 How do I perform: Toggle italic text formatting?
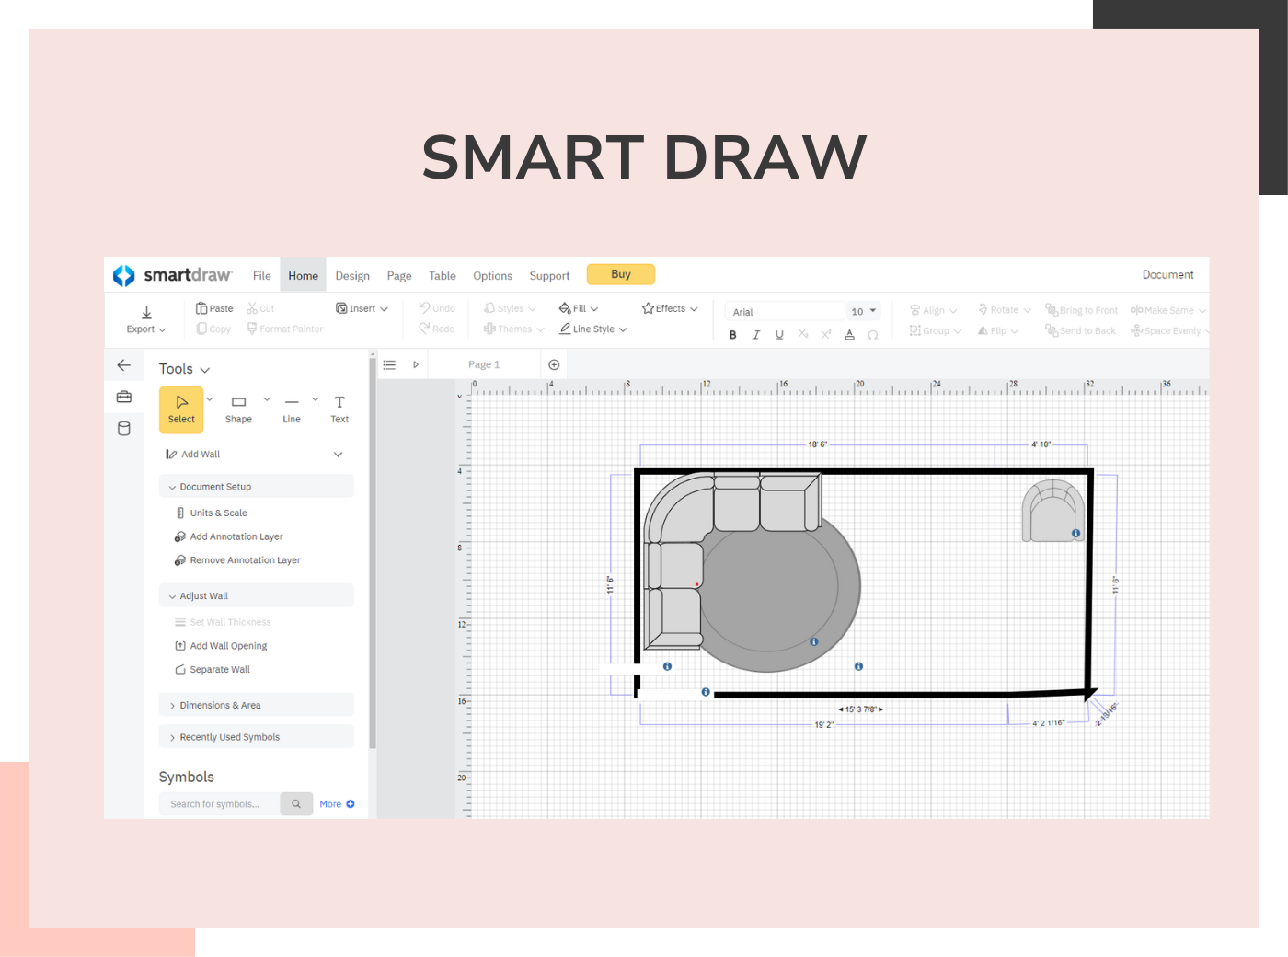tap(756, 334)
